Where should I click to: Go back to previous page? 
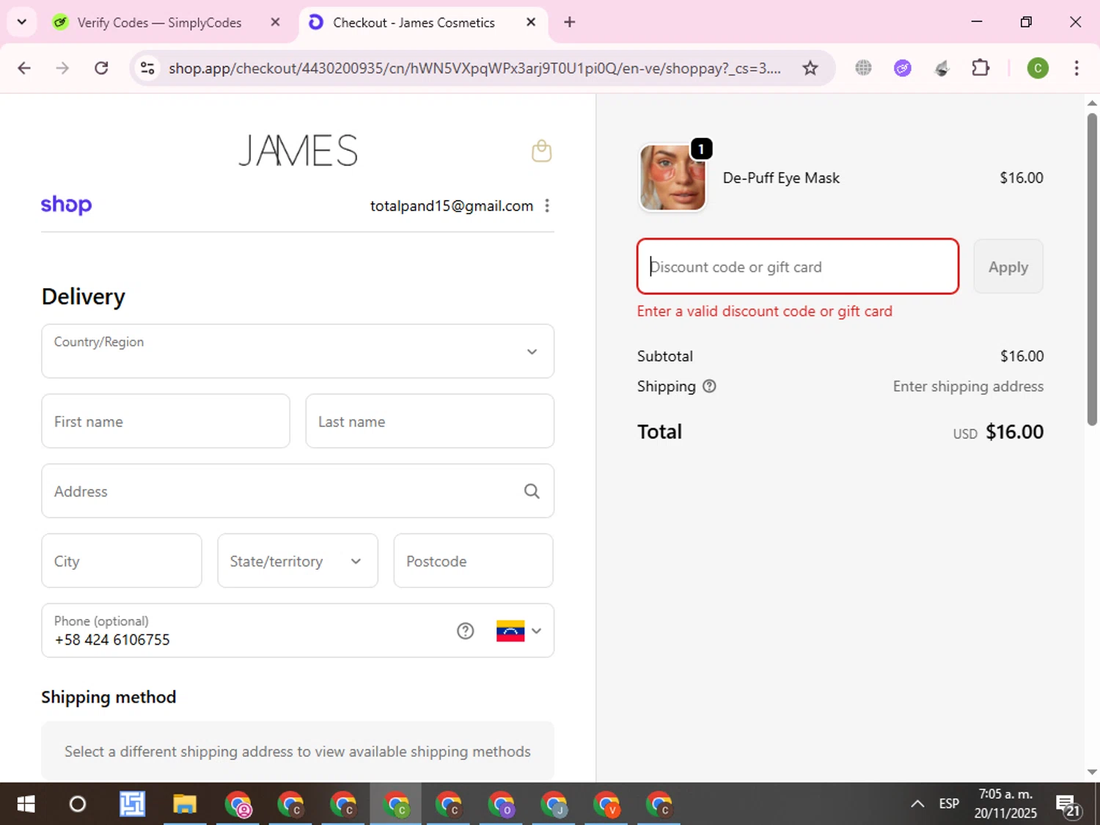[24, 68]
